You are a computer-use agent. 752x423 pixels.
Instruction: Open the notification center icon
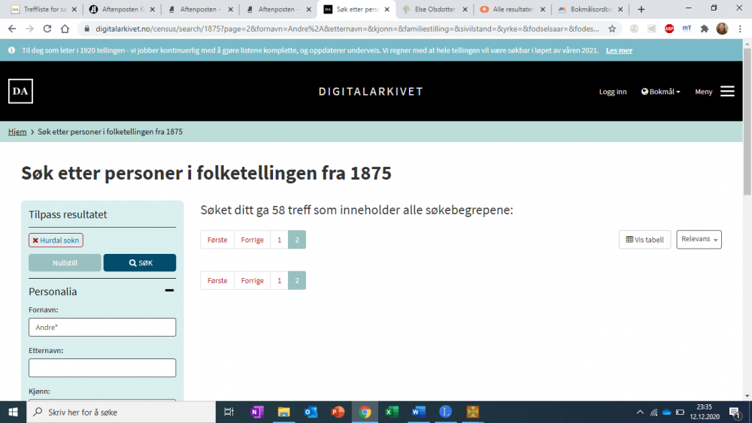click(735, 412)
